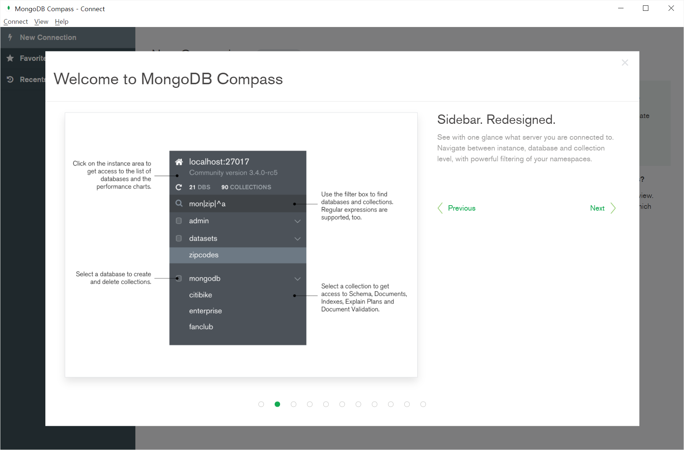The image size is (684, 450).
Task: Click the sidebar illustration thumbnail
Action: [241, 245]
